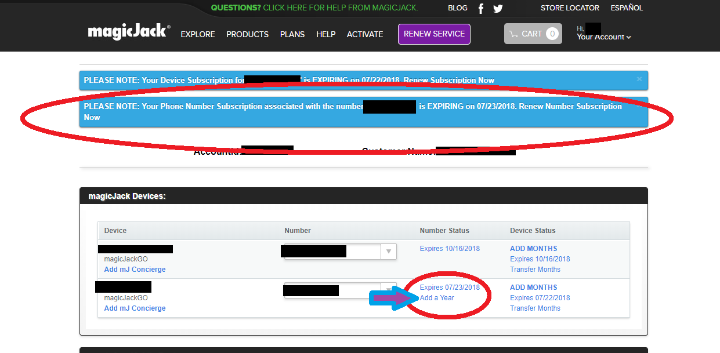
Task: Click the magicJack logo
Action: click(x=129, y=32)
